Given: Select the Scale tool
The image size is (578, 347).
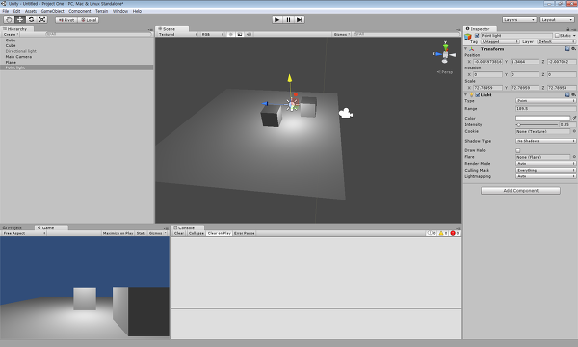Looking at the screenshot, I should click(42, 20).
